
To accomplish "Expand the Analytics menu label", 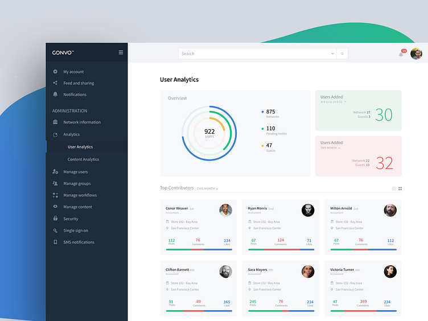I will coord(72,134).
